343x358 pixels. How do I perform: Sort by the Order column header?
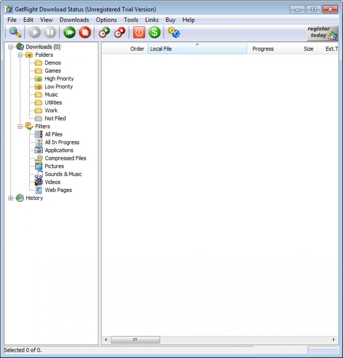point(132,49)
